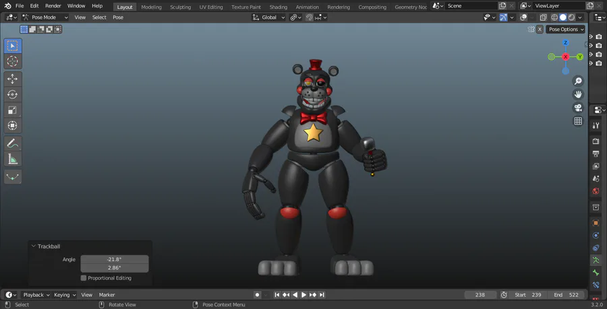The image size is (607, 309).
Task: Select the Move tool
Action: pos(13,79)
